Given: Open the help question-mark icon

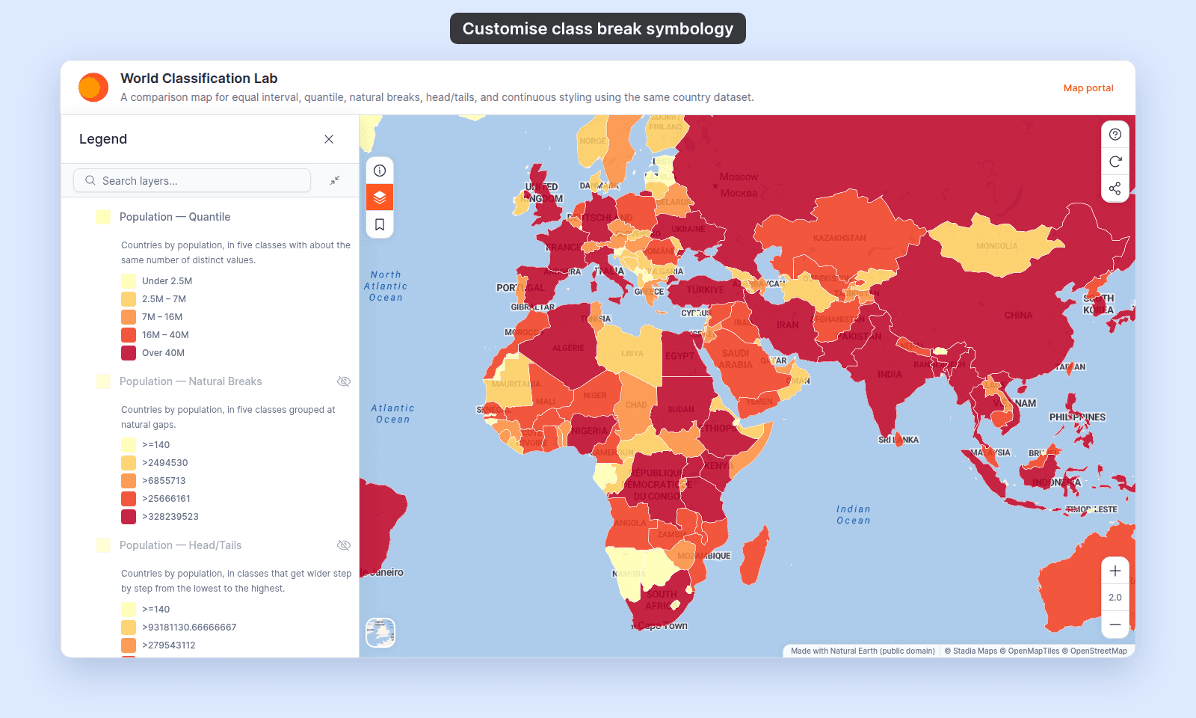Looking at the screenshot, I should pyautogui.click(x=1115, y=135).
